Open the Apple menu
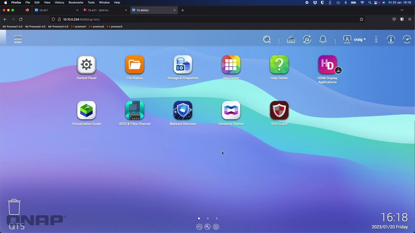The image size is (415, 233). [x=6, y=3]
